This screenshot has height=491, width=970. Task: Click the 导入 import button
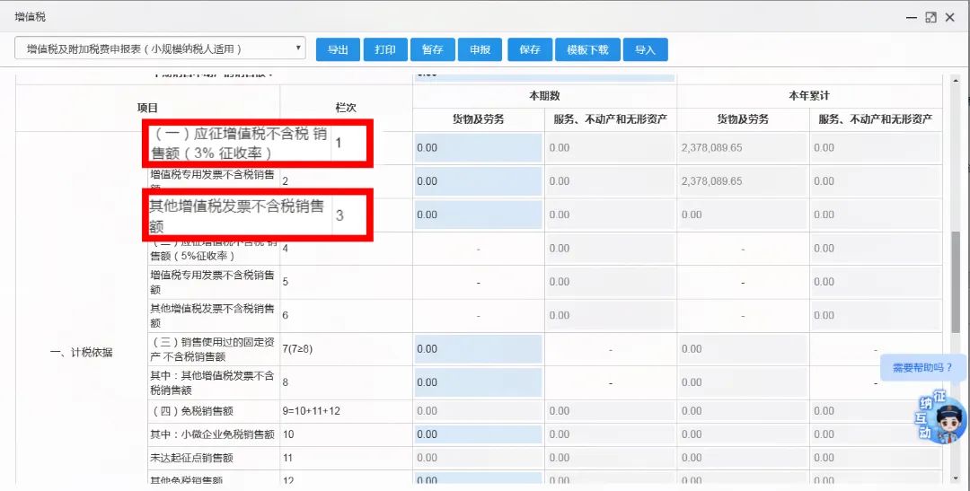click(x=645, y=50)
